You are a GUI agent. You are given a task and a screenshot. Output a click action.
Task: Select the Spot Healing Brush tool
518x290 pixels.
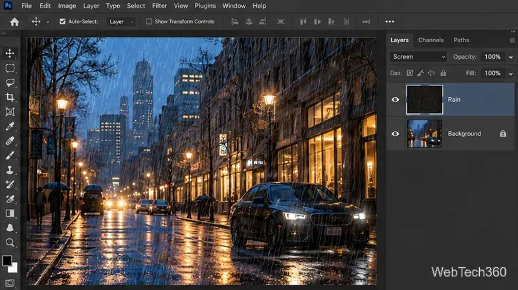(10, 140)
